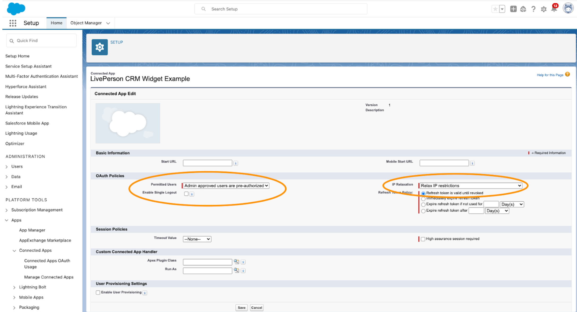Open the IP Relaxation dropdown
Viewport: 577px width, 312px height.
[x=471, y=186]
